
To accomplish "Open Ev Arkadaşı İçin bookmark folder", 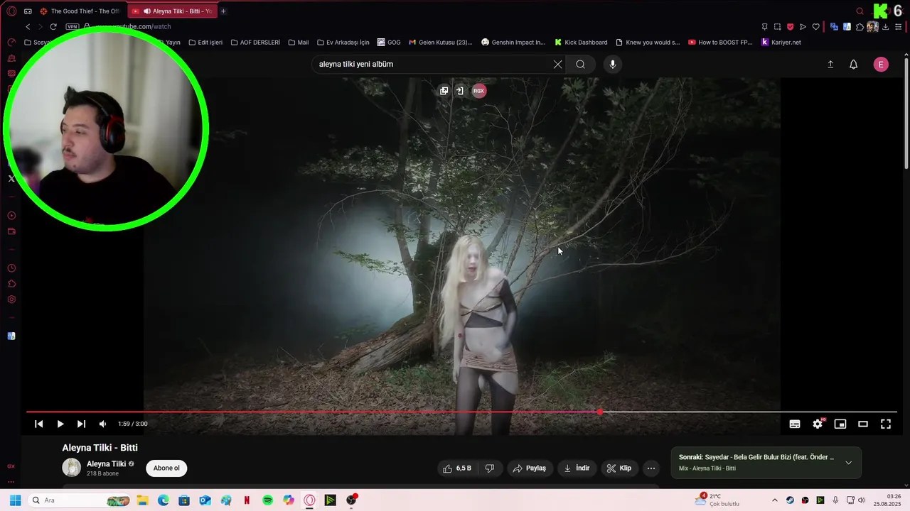I will tap(343, 43).
